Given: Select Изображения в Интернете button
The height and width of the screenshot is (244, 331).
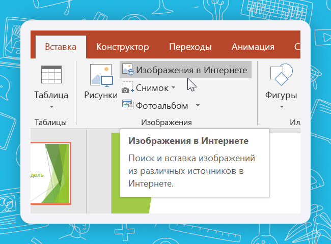Looking at the screenshot, I should click(185, 70).
